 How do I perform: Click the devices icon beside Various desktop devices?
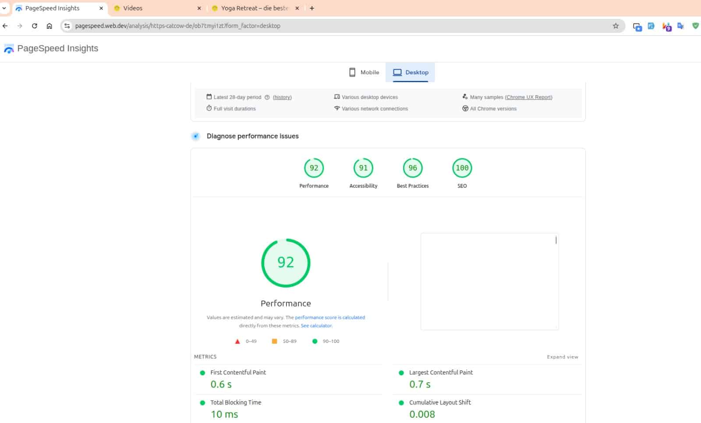[x=337, y=97]
